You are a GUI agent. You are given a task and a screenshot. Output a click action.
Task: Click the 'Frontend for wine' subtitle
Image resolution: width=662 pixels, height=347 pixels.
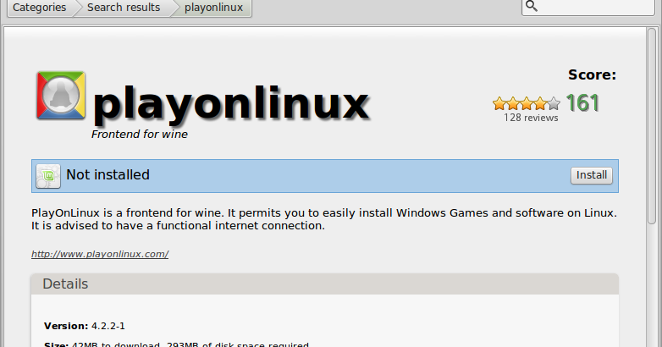pyautogui.click(x=140, y=135)
